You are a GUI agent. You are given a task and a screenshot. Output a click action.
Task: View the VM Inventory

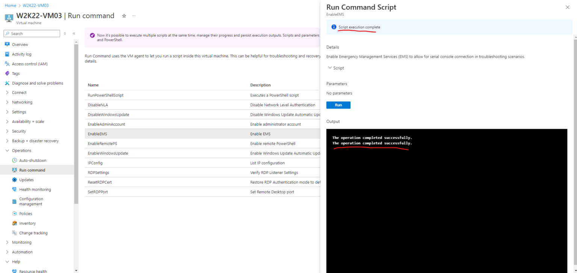coord(27,223)
